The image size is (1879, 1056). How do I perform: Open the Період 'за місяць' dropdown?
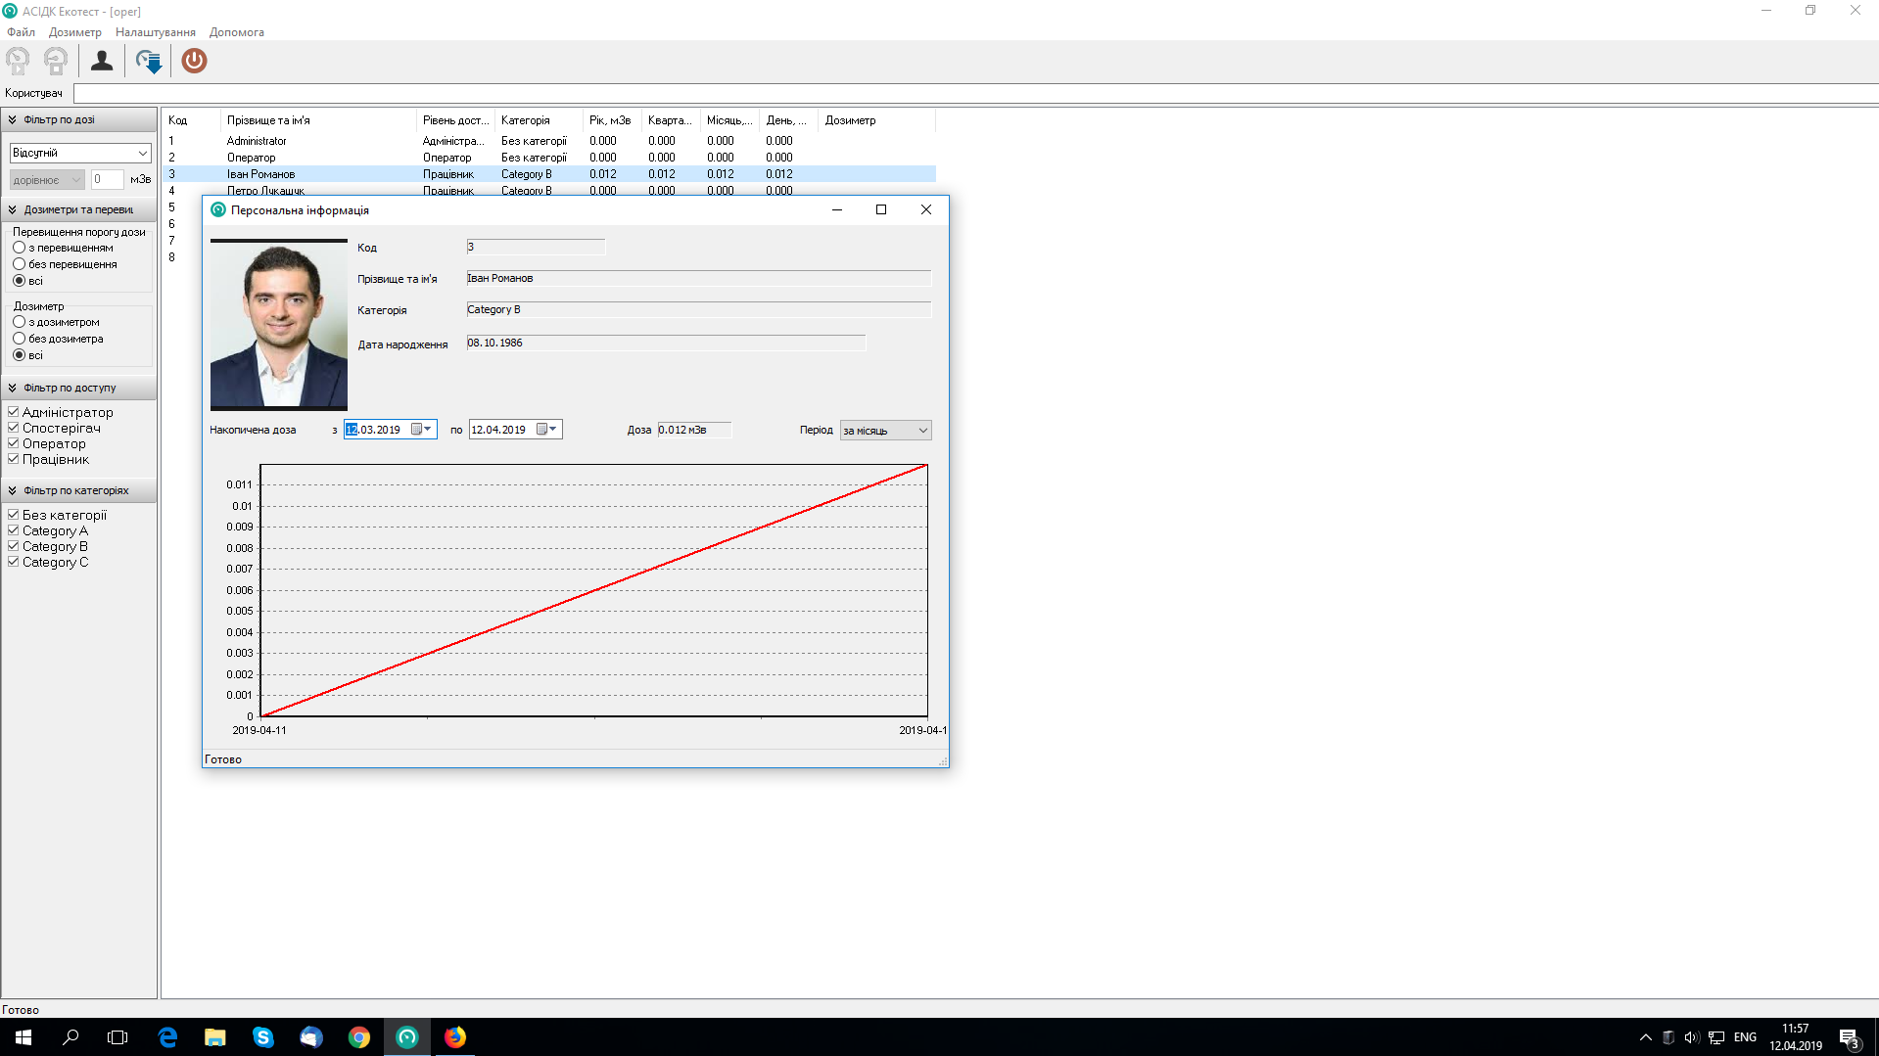pyautogui.click(x=885, y=431)
